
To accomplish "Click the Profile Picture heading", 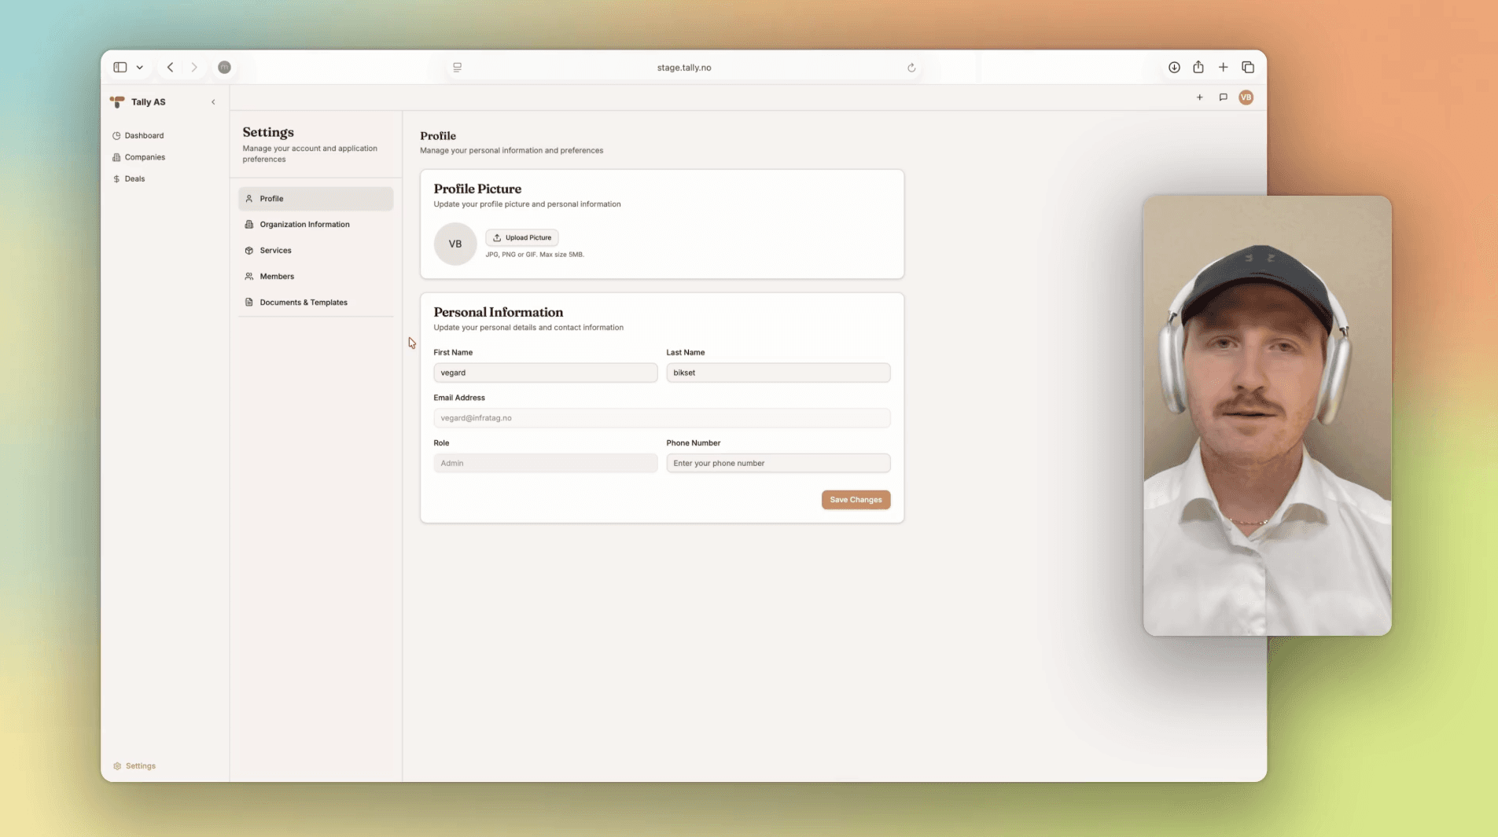I will [x=477, y=189].
